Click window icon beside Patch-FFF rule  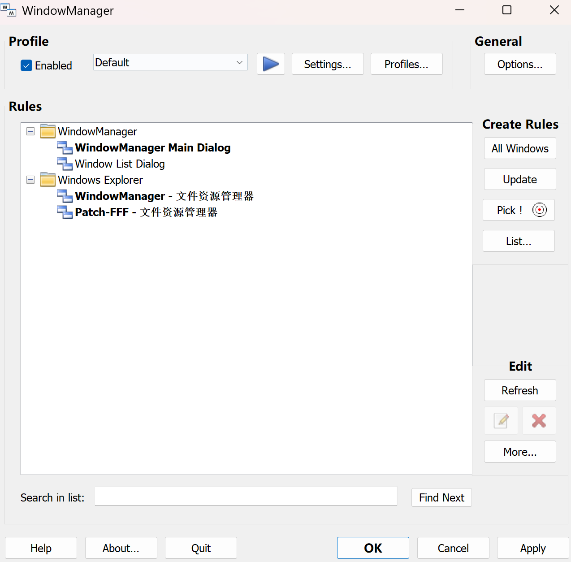pos(65,212)
